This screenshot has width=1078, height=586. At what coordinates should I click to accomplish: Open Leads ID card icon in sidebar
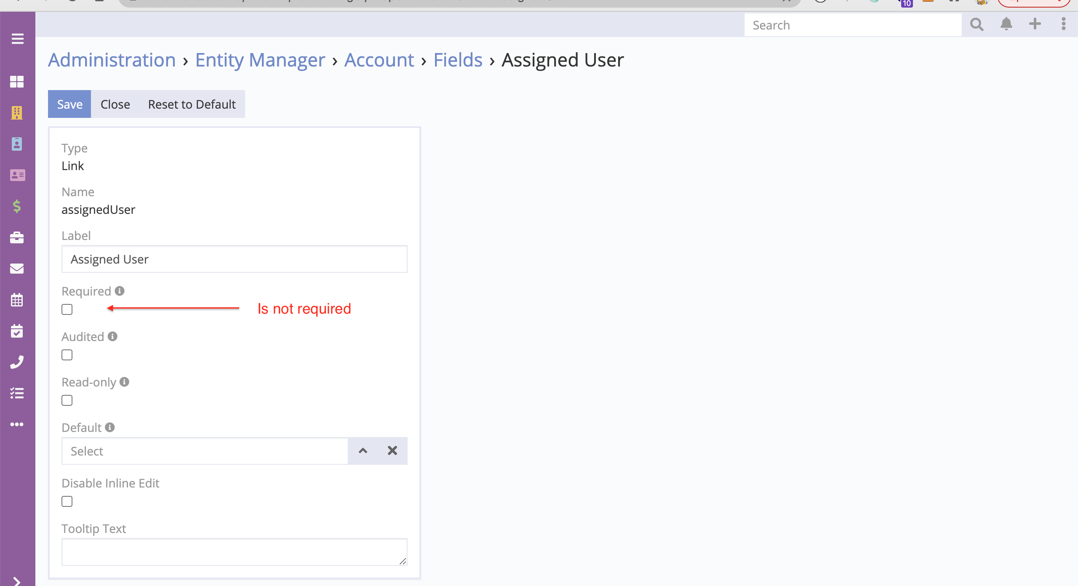pyautogui.click(x=17, y=175)
